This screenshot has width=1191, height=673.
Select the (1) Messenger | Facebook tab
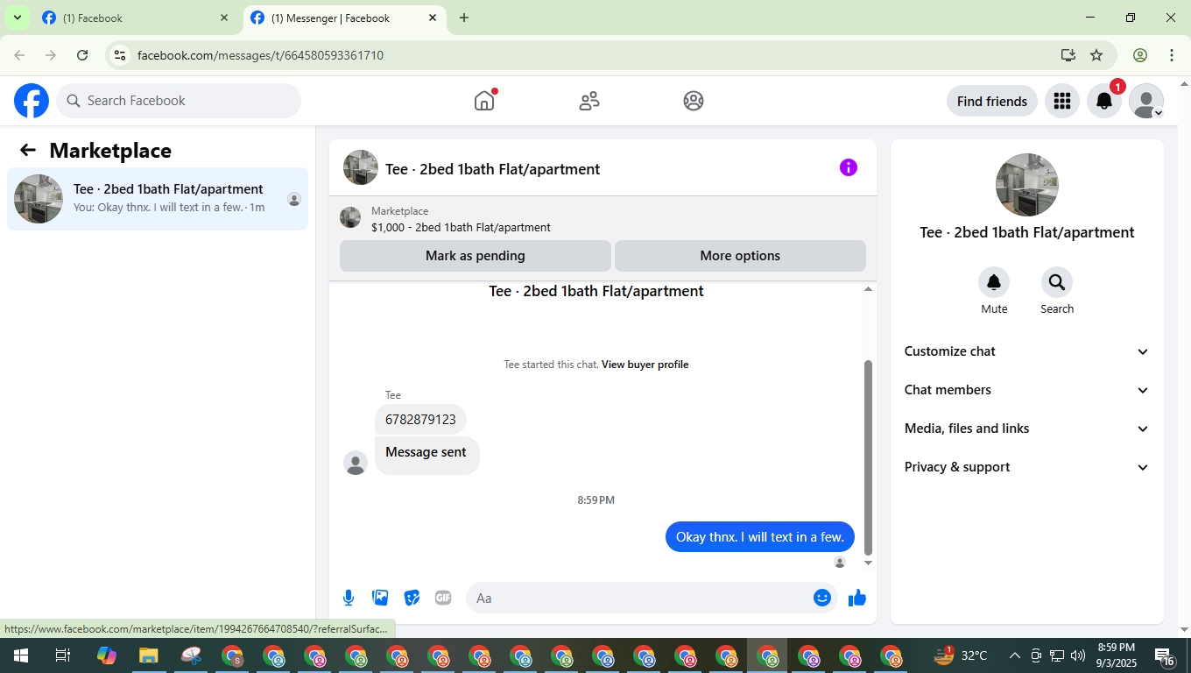pyautogui.click(x=343, y=18)
